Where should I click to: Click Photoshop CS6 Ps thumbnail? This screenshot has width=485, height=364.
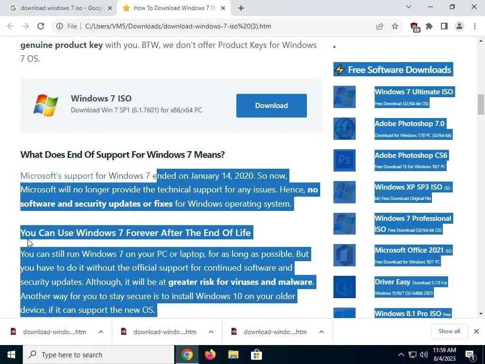pos(345,160)
